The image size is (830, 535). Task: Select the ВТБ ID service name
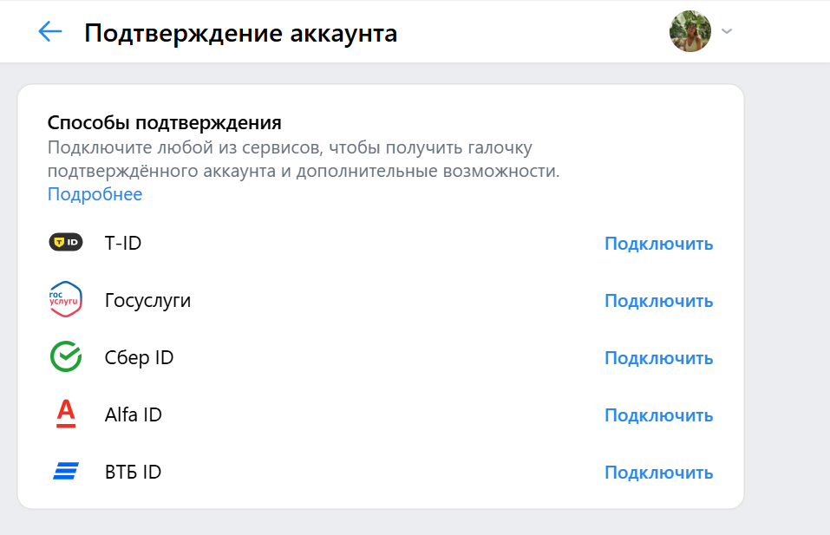tap(133, 472)
